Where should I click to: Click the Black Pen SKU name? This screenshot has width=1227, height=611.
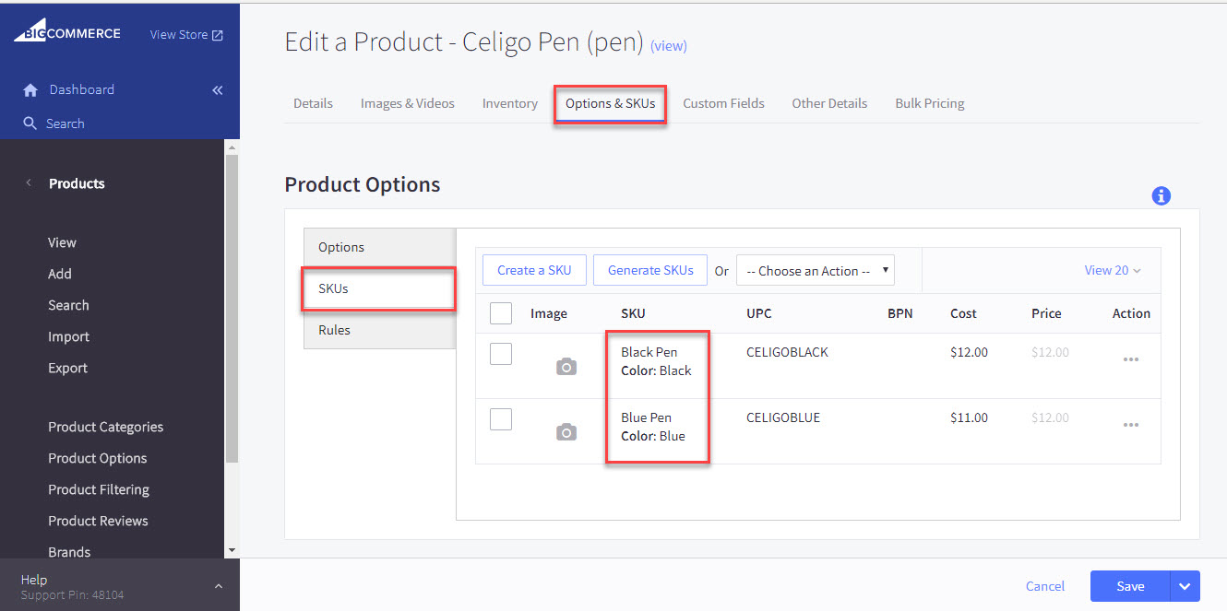tap(649, 352)
